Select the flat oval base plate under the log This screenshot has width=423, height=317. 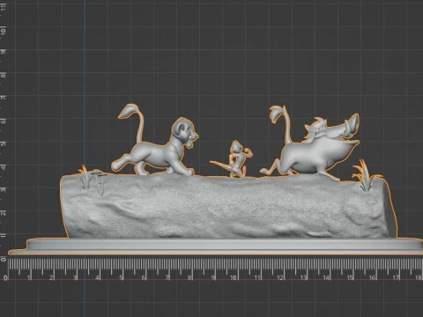click(216, 246)
